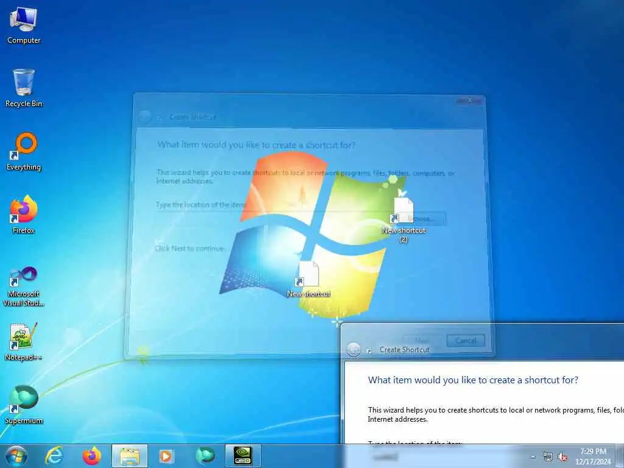Screen dimensions: 624x468
Task: Select the Notepad++ desktop shortcut
Action: pyautogui.click(x=24, y=342)
